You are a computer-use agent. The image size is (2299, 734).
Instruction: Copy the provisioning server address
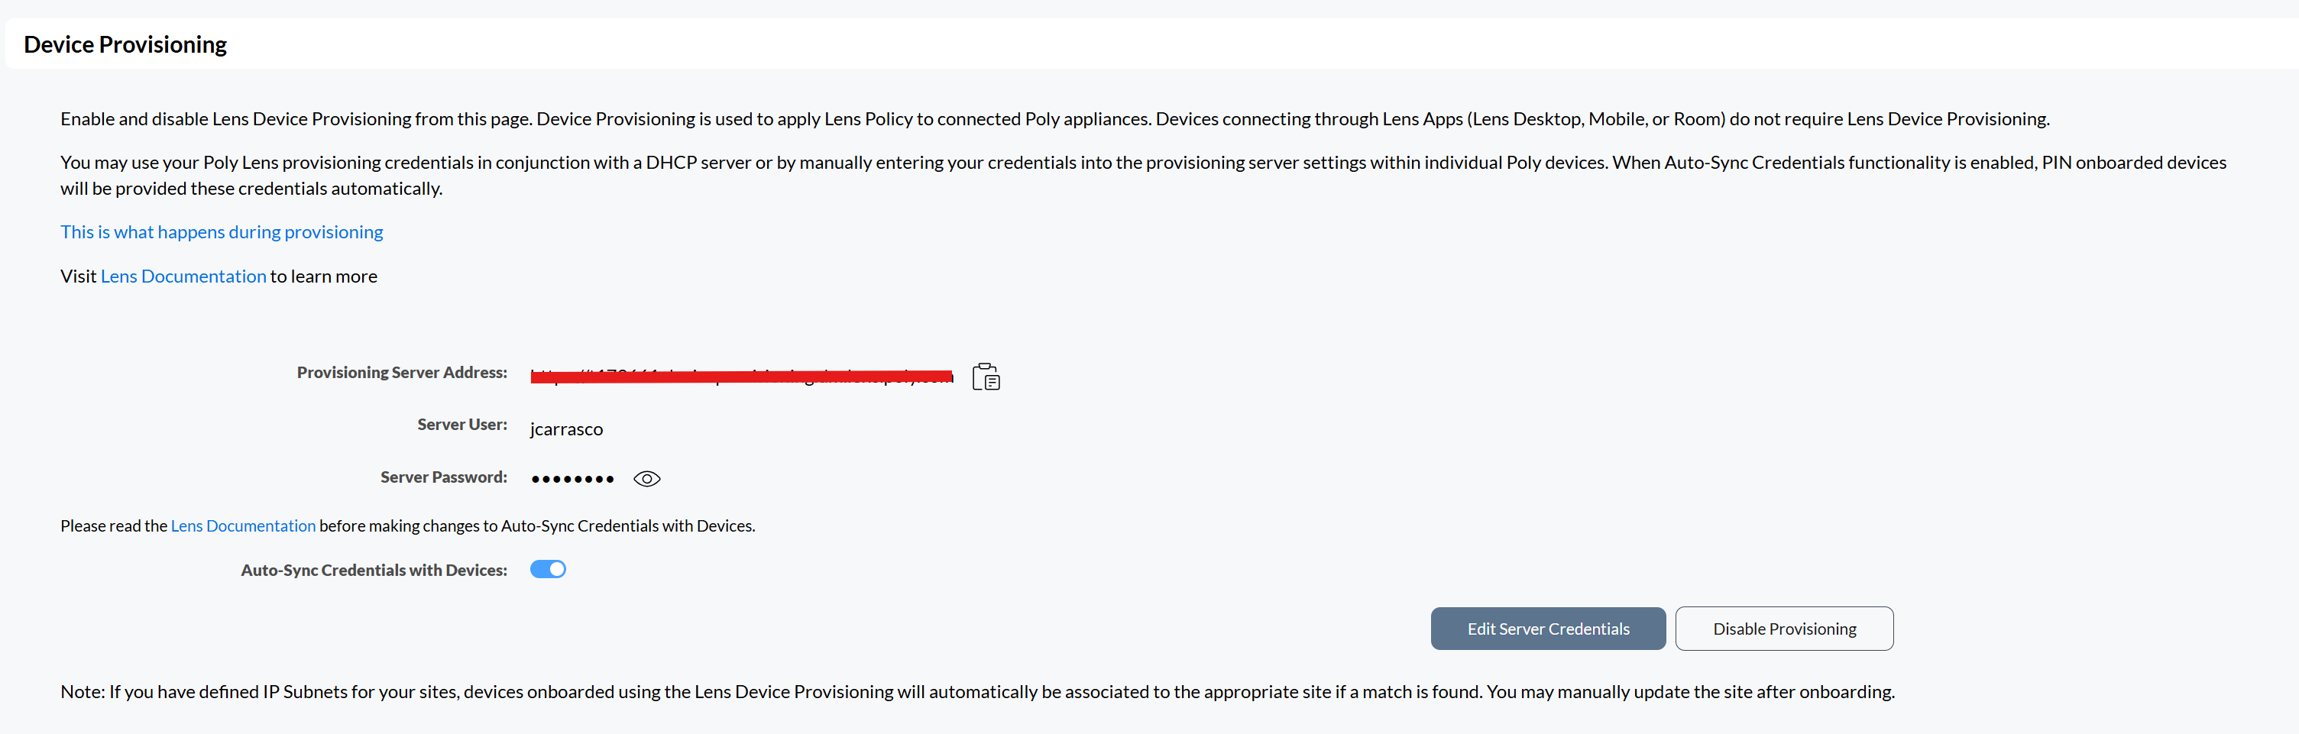click(x=986, y=377)
